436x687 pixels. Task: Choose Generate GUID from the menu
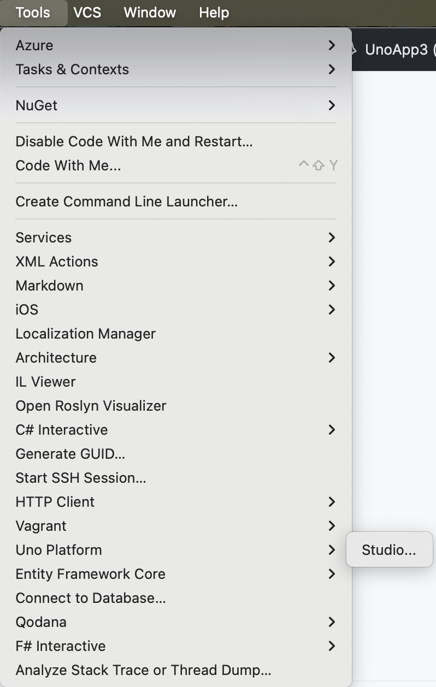pos(70,454)
